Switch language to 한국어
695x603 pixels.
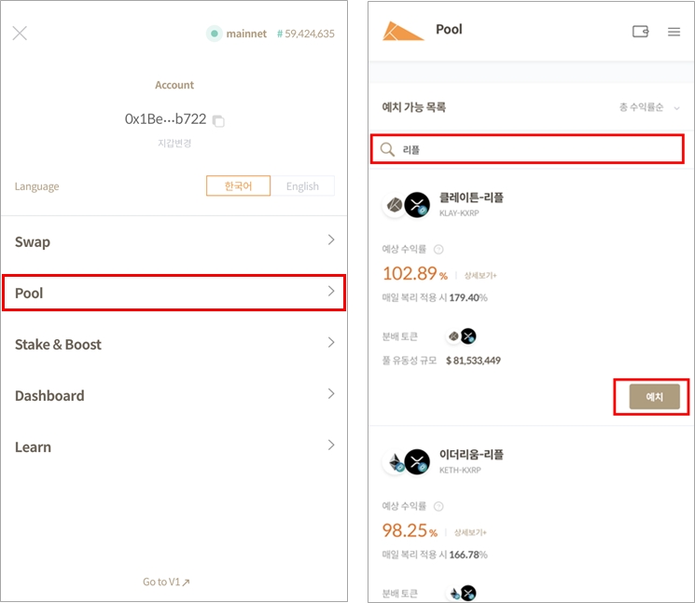[x=238, y=186]
